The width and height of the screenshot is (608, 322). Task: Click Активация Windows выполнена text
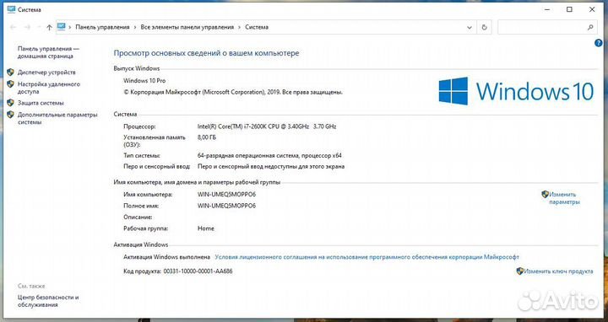(166, 257)
